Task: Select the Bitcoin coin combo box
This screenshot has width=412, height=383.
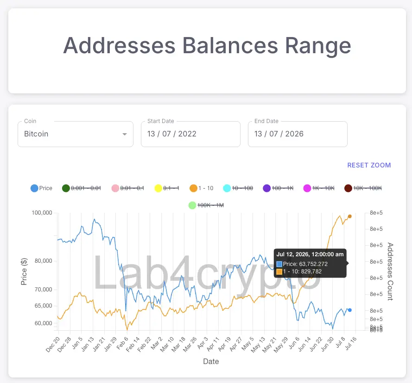Action: [76, 134]
